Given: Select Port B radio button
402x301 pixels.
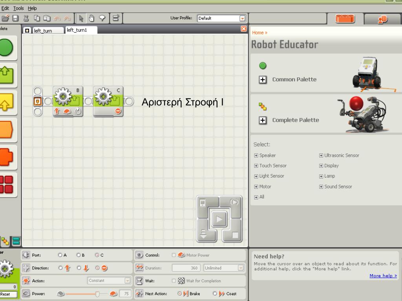Looking at the screenshot, I should point(79,255).
